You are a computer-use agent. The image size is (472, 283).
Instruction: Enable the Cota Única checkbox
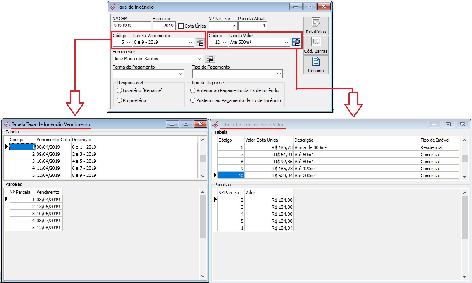(181, 26)
